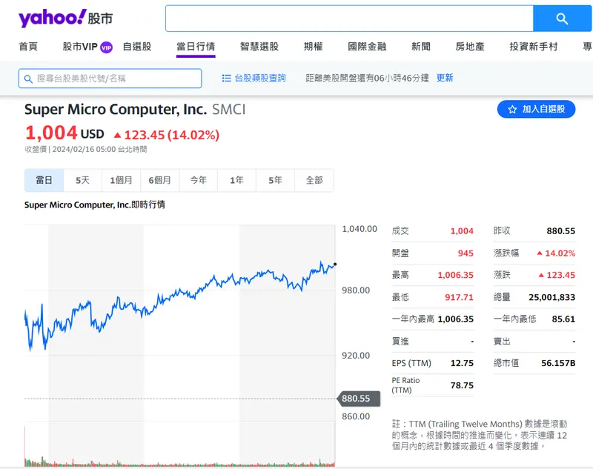
Task: Go to the 智慧選股 menu item
Action: click(x=259, y=47)
